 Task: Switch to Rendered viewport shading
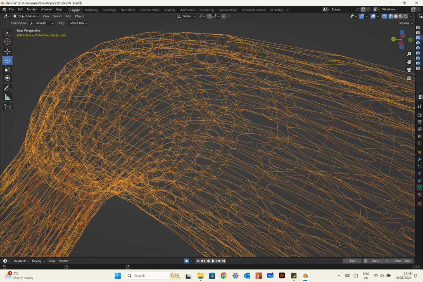[x=406, y=17]
